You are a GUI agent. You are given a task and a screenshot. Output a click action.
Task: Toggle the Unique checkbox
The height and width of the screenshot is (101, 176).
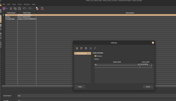pos(95,56)
